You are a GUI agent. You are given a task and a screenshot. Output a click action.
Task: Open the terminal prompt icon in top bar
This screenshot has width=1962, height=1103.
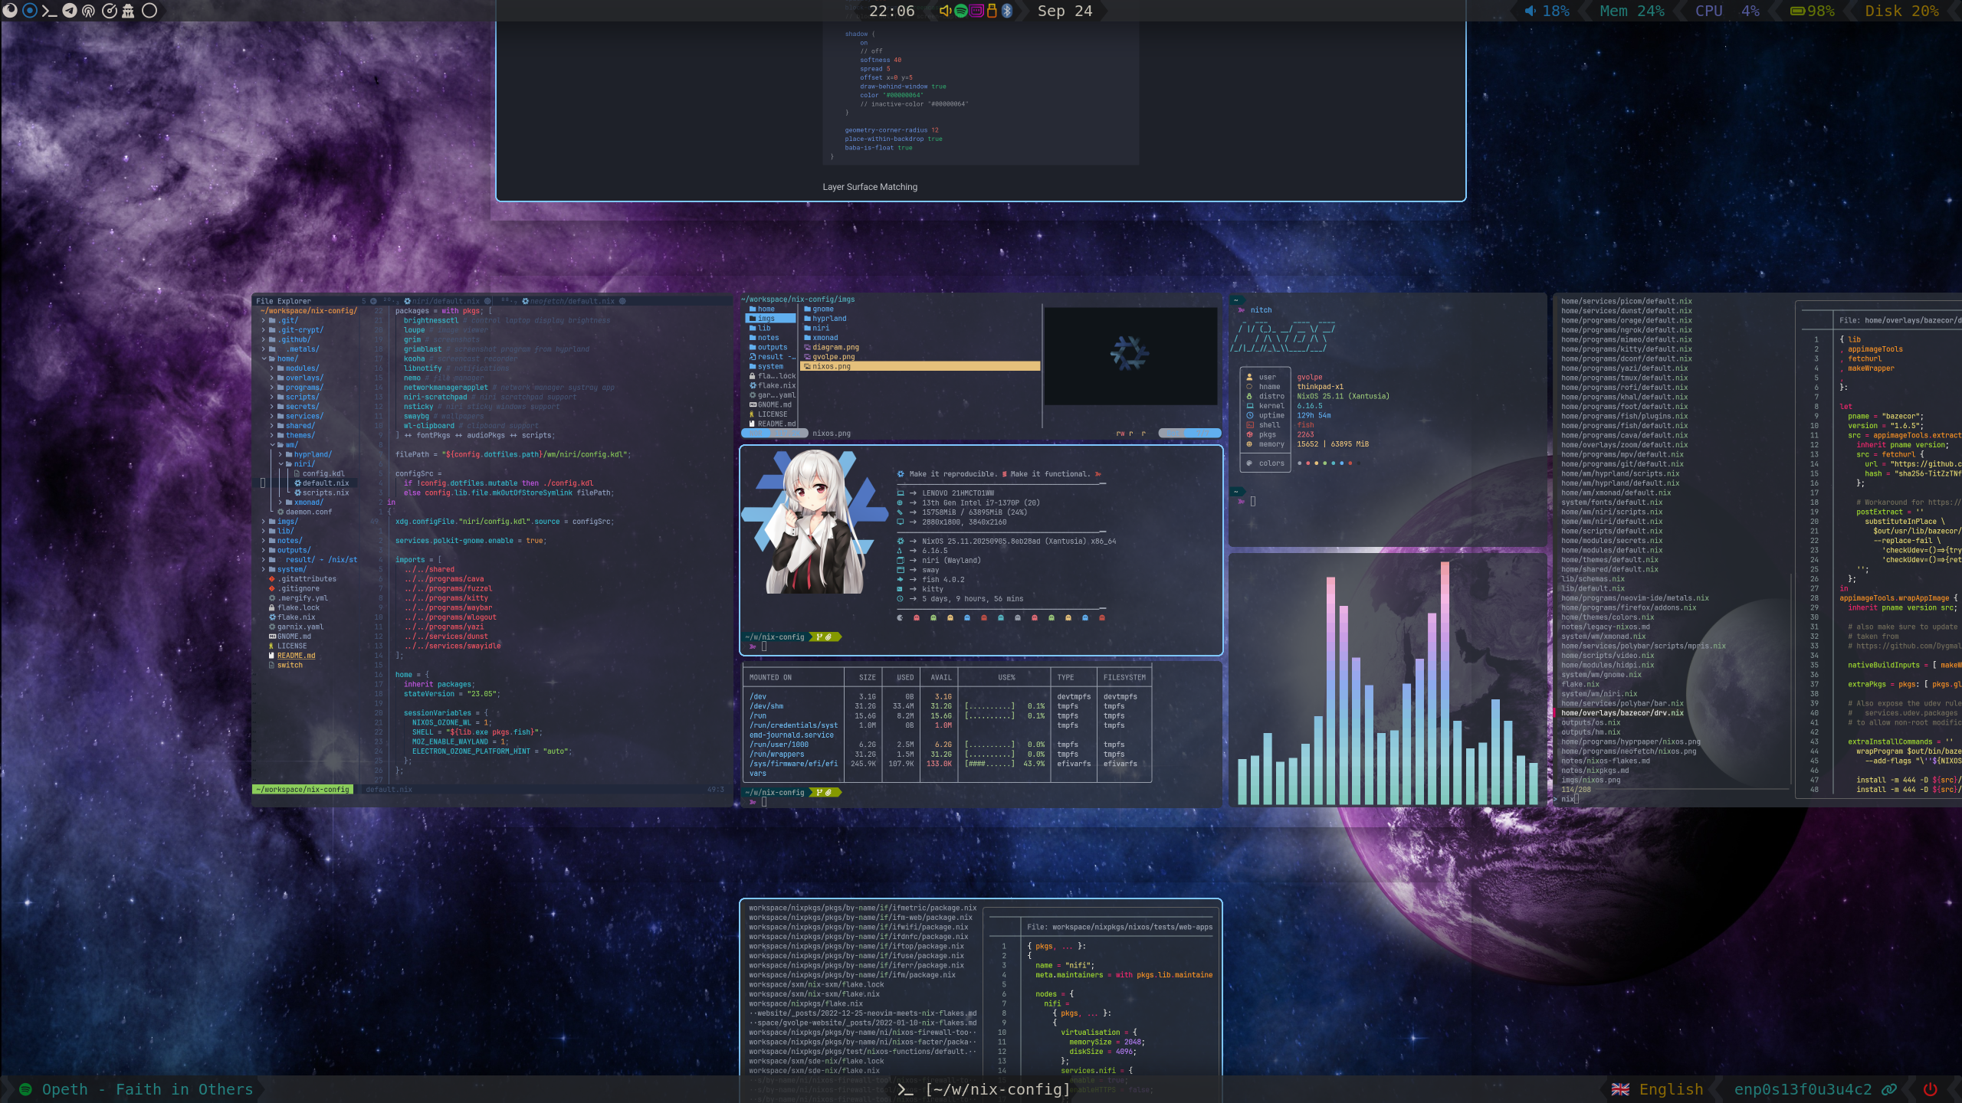click(x=49, y=11)
